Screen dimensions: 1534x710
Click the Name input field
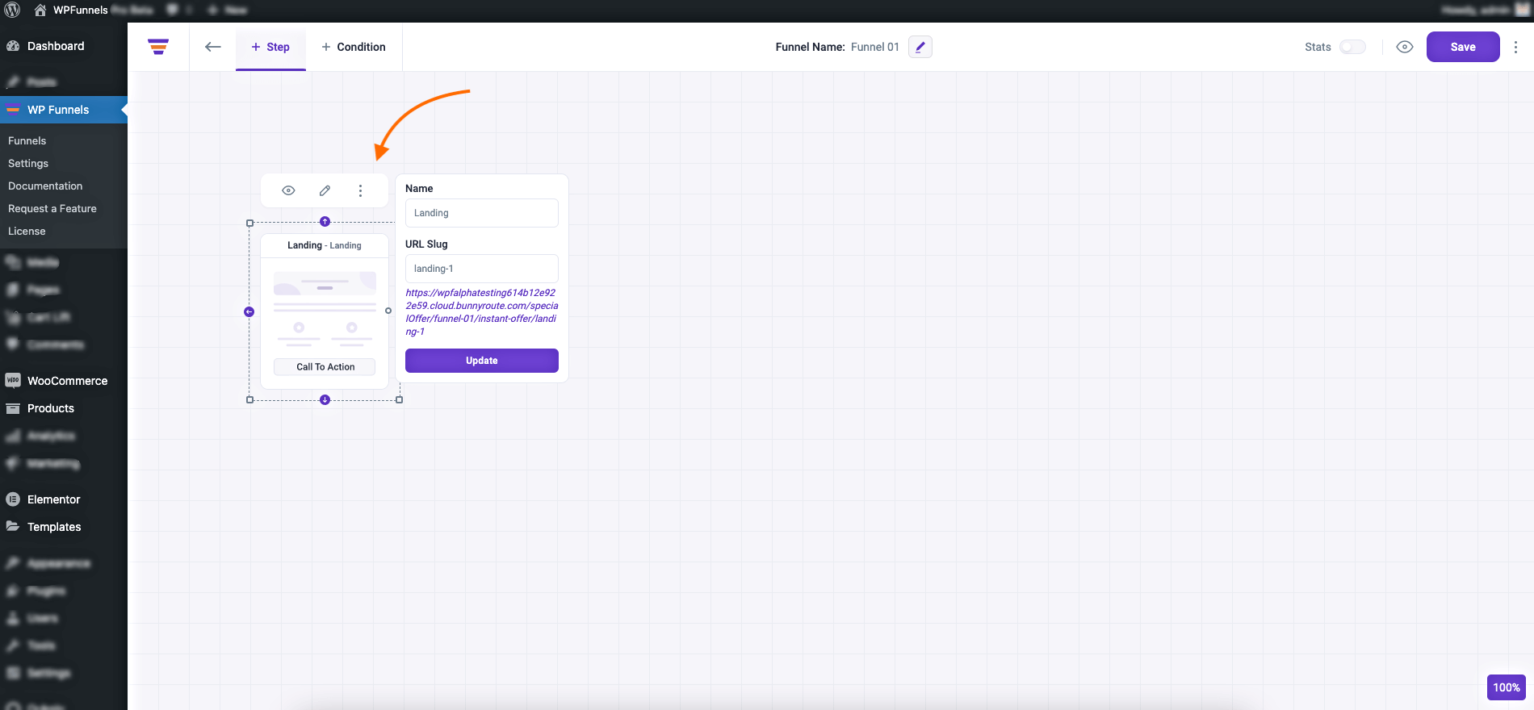pos(482,213)
